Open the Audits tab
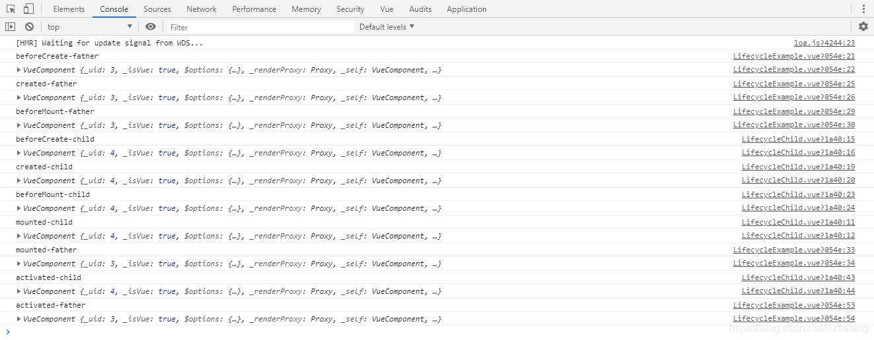874x340 pixels. (420, 9)
